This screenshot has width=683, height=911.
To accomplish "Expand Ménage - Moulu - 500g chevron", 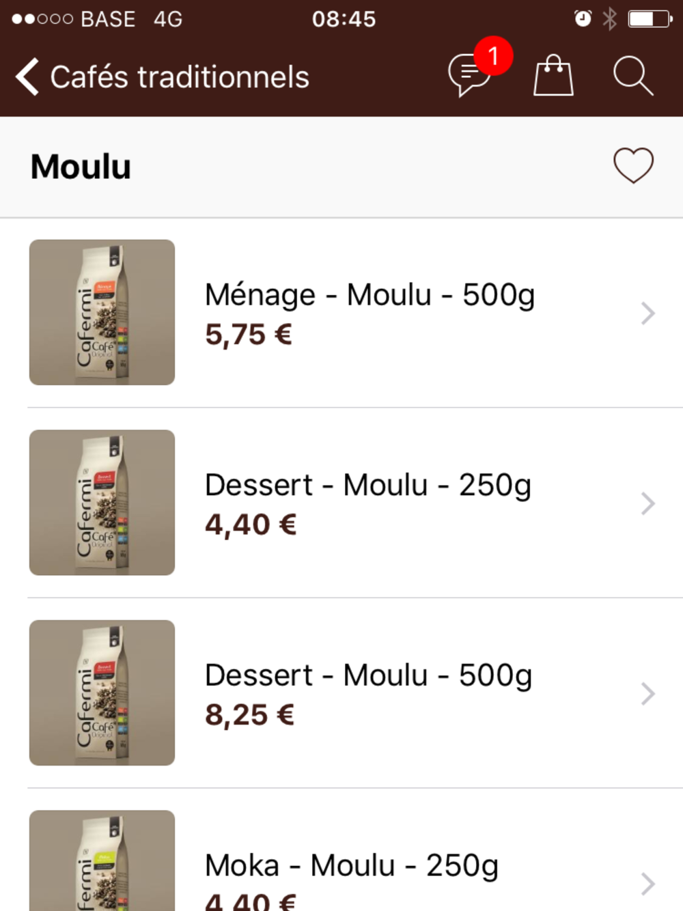I will [647, 313].
